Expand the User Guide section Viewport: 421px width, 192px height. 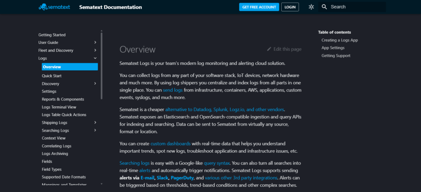[x=95, y=43]
